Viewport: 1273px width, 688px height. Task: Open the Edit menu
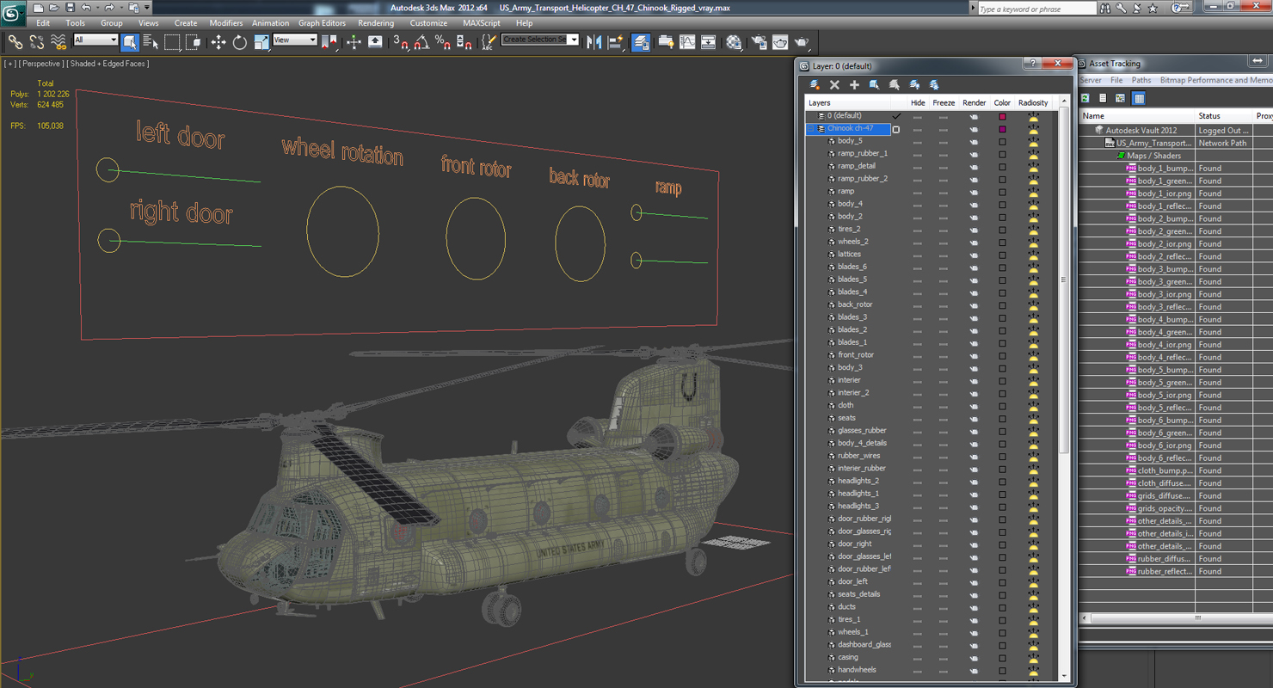pos(43,23)
